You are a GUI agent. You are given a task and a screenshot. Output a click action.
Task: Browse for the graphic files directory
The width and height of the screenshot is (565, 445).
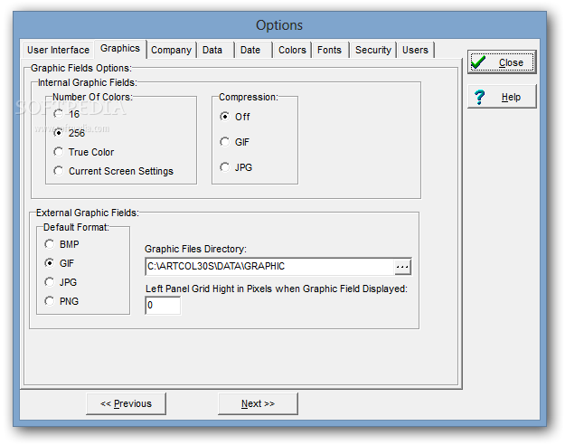(x=402, y=267)
